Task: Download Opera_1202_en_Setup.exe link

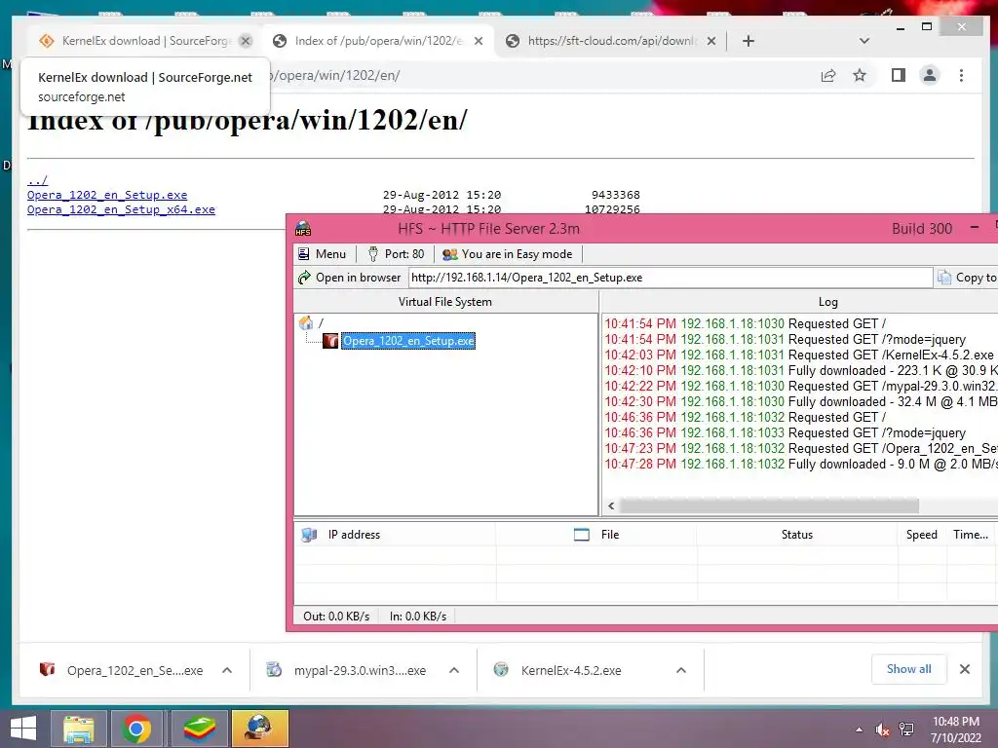Action: tap(107, 195)
